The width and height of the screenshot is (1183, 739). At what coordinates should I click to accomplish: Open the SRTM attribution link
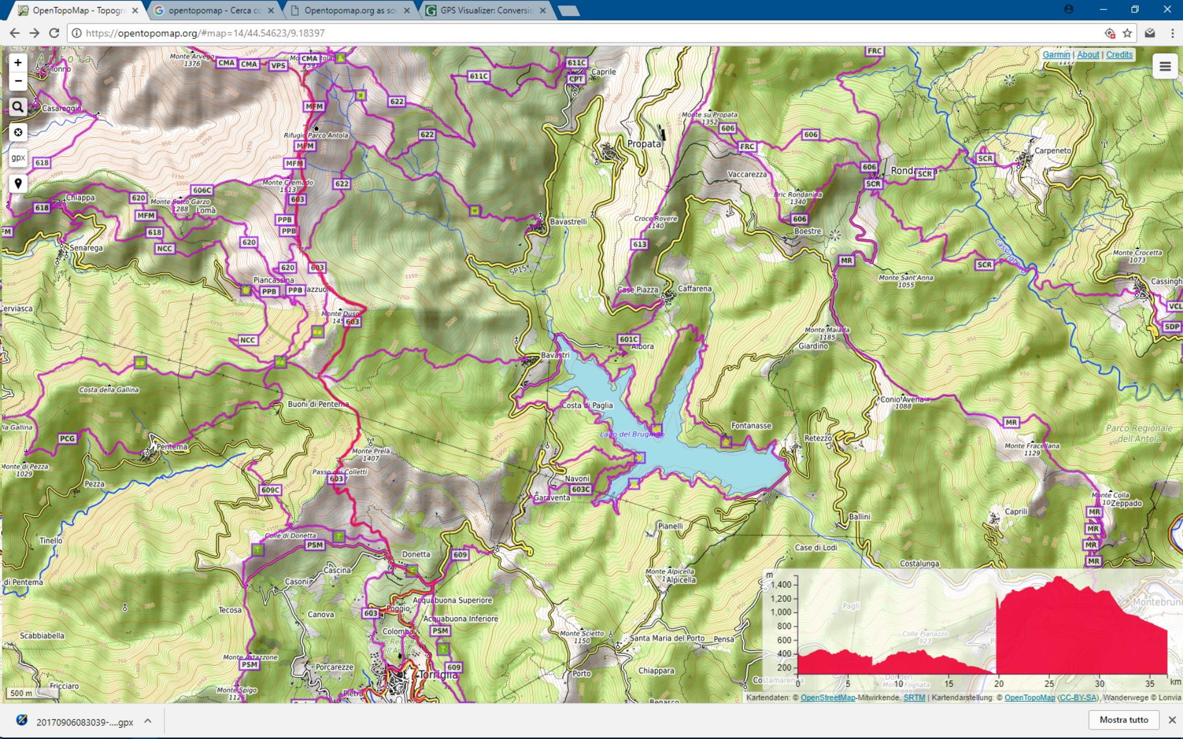click(914, 698)
